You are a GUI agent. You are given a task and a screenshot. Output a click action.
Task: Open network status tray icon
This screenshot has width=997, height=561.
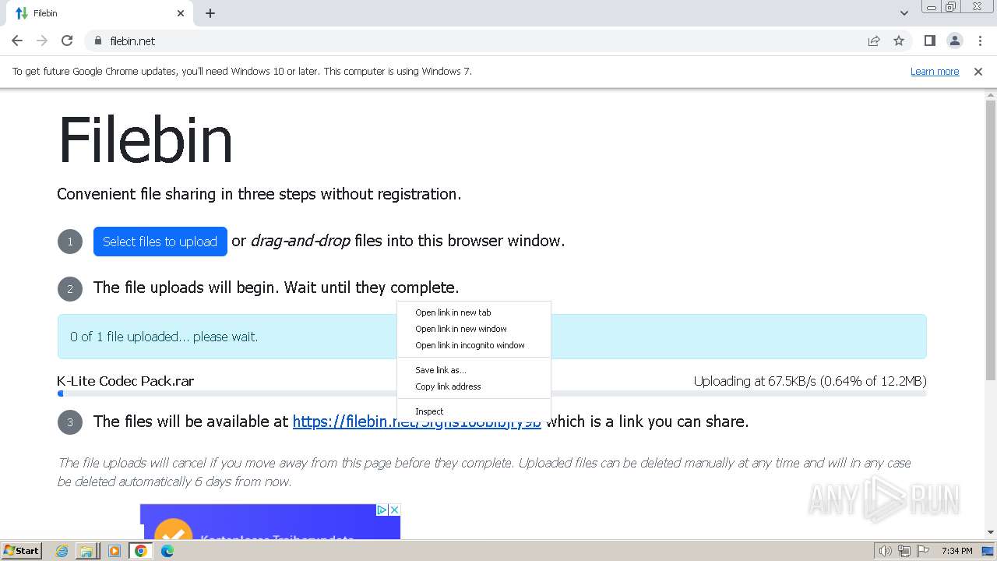click(904, 551)
